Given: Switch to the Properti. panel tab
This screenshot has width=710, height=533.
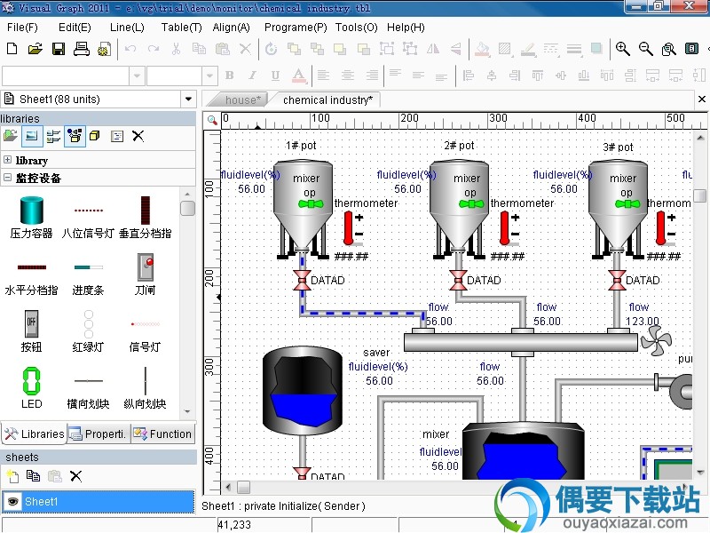Looking at the screenshot, I should pyautogui.click(x=99, y=434).
